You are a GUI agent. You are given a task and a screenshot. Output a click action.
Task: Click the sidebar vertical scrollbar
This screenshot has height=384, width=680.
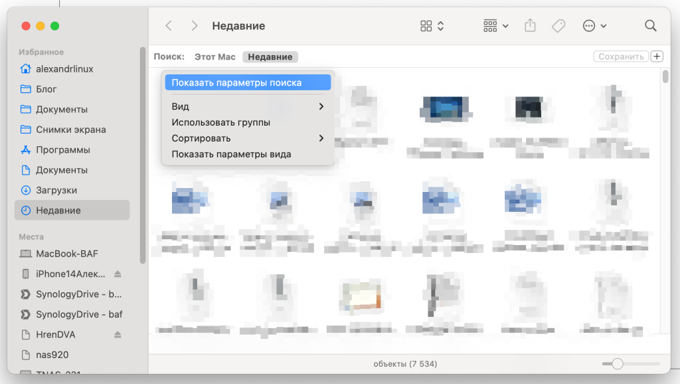tap(143, 155)
